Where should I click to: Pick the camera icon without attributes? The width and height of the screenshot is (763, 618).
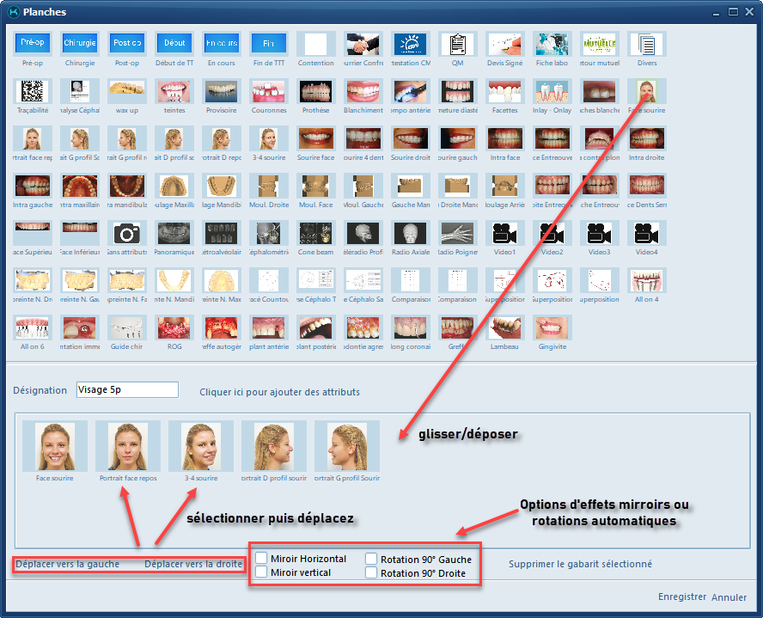[x=127, y=233]
